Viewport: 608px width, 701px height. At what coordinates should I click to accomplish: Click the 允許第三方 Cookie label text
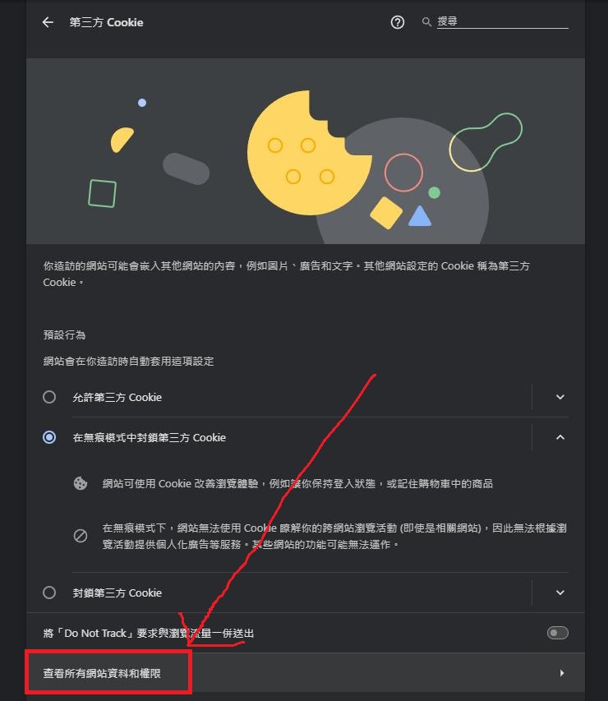(x=117, y=398)
